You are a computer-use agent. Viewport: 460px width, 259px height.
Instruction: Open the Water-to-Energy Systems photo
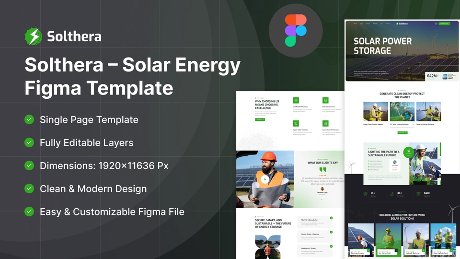(428, 112)
